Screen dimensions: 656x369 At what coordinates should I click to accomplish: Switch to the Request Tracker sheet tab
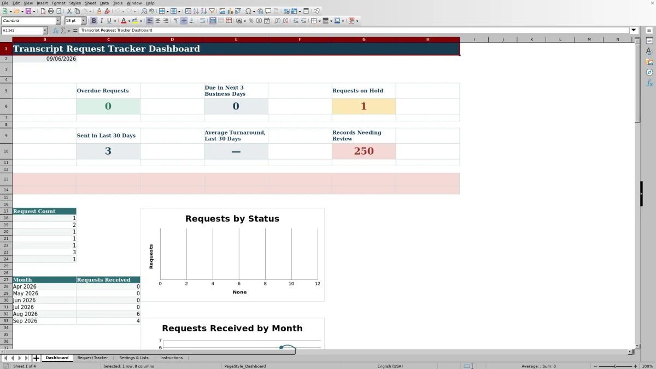(92, 358)
